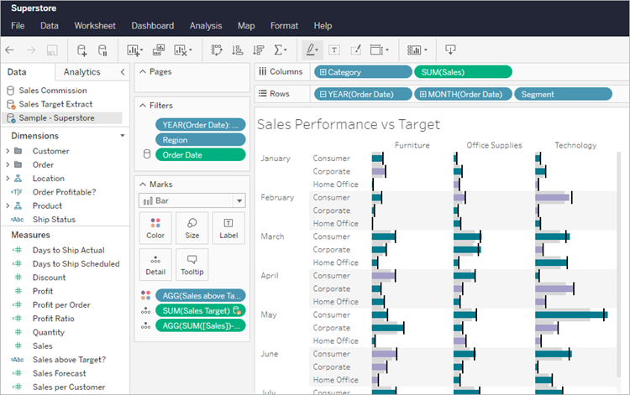Open the Analysis menu
This screenshot has height=395, width=630.
pyautogui.click(x=206, y=26)
